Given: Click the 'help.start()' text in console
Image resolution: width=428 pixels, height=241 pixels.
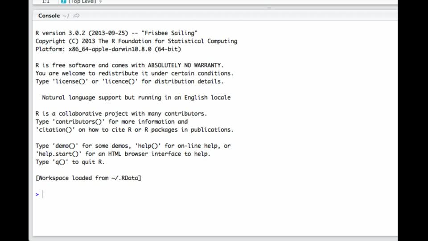Looking at the screenshot, I should 59,154.
